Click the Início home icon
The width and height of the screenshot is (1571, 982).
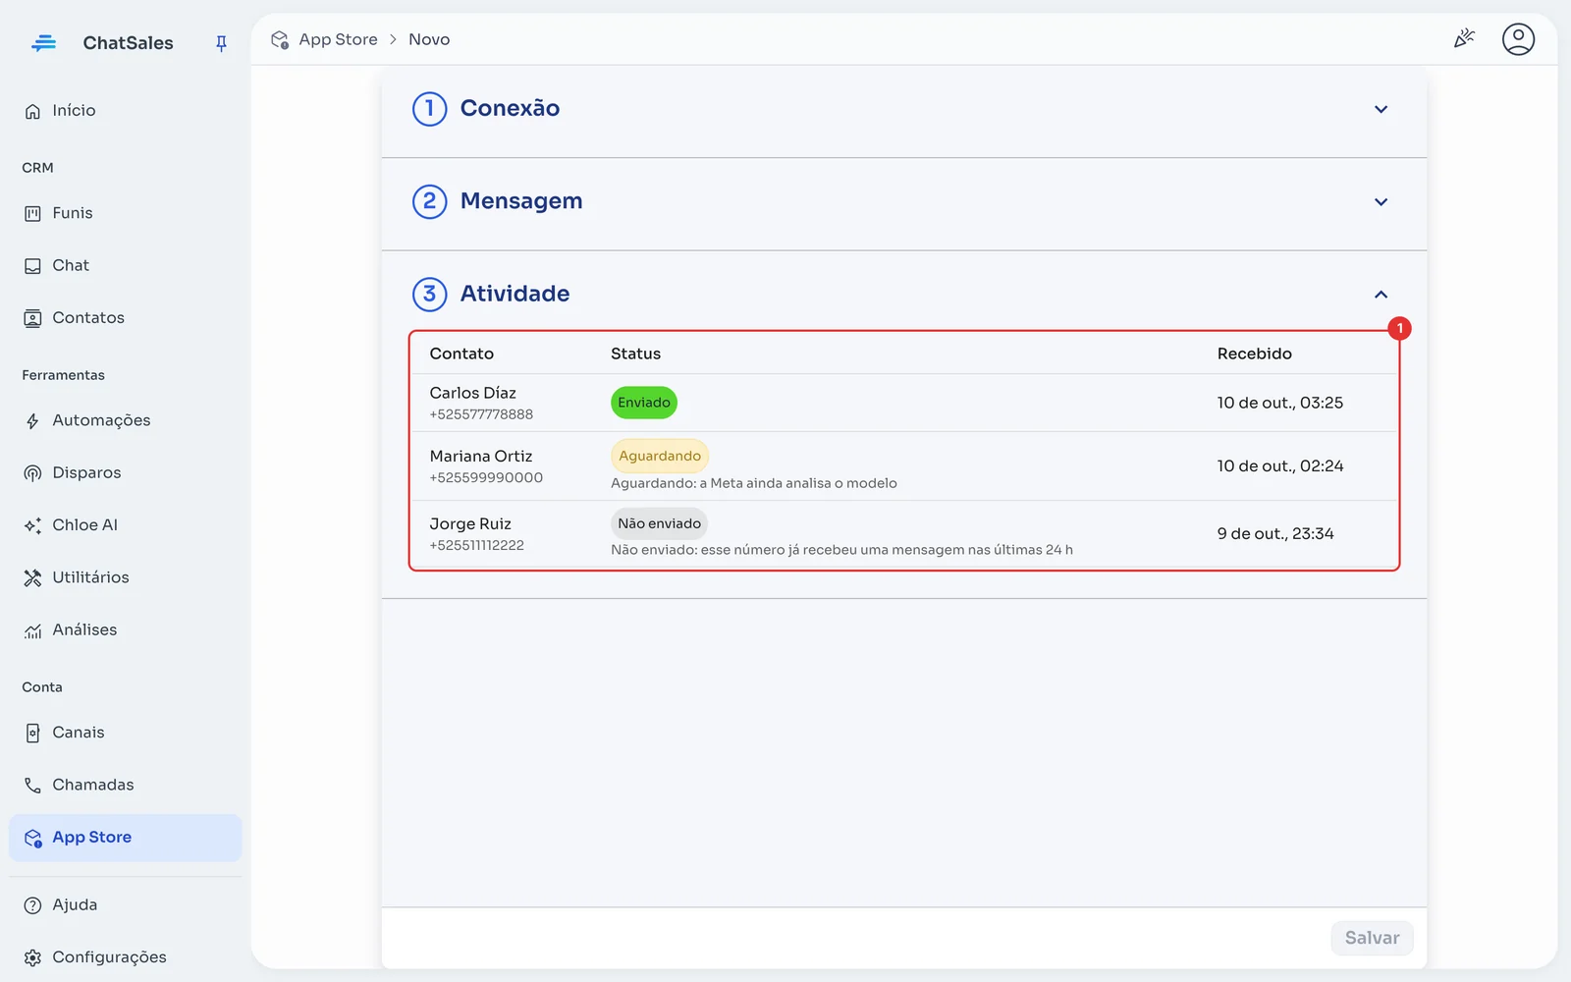(x=32, y=111)
